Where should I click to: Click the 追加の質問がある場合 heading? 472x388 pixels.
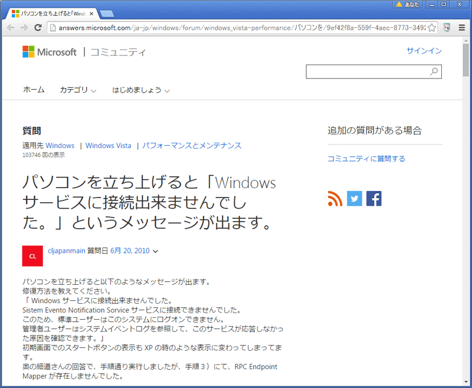[x=375, y=130]
